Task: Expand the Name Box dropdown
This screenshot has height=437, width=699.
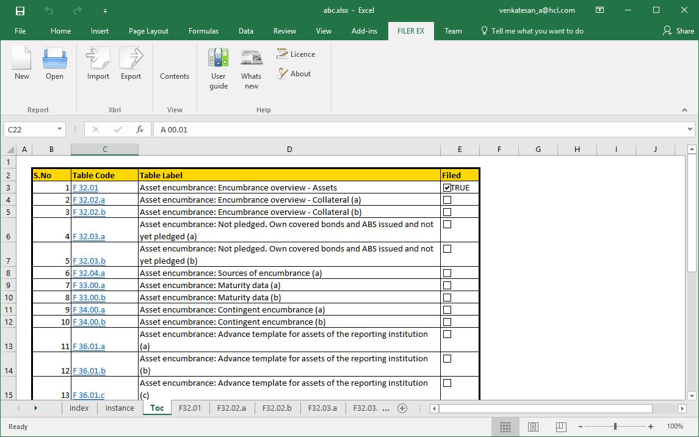Action: [x=59, y=129]
